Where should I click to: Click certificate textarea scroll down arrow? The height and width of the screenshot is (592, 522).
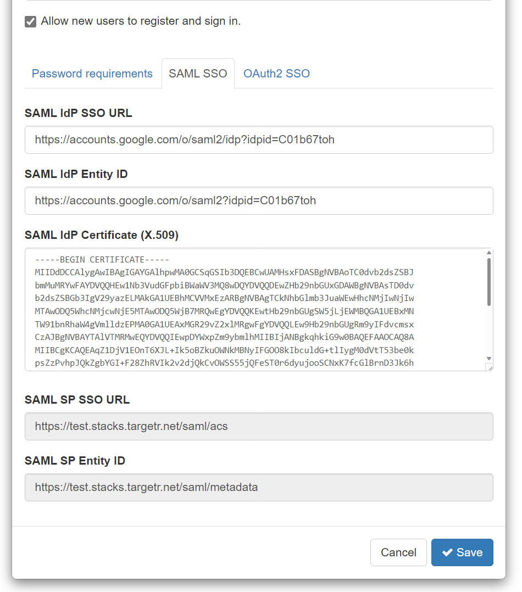coord(489,358)
